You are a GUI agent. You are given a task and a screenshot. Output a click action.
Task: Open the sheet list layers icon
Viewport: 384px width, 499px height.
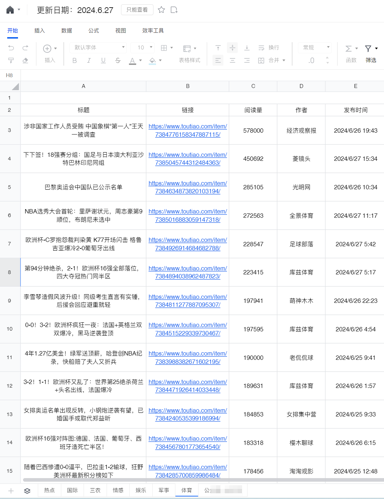[27, 491]
